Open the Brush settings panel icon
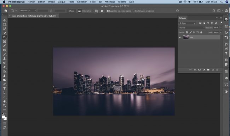 (226, 33)
